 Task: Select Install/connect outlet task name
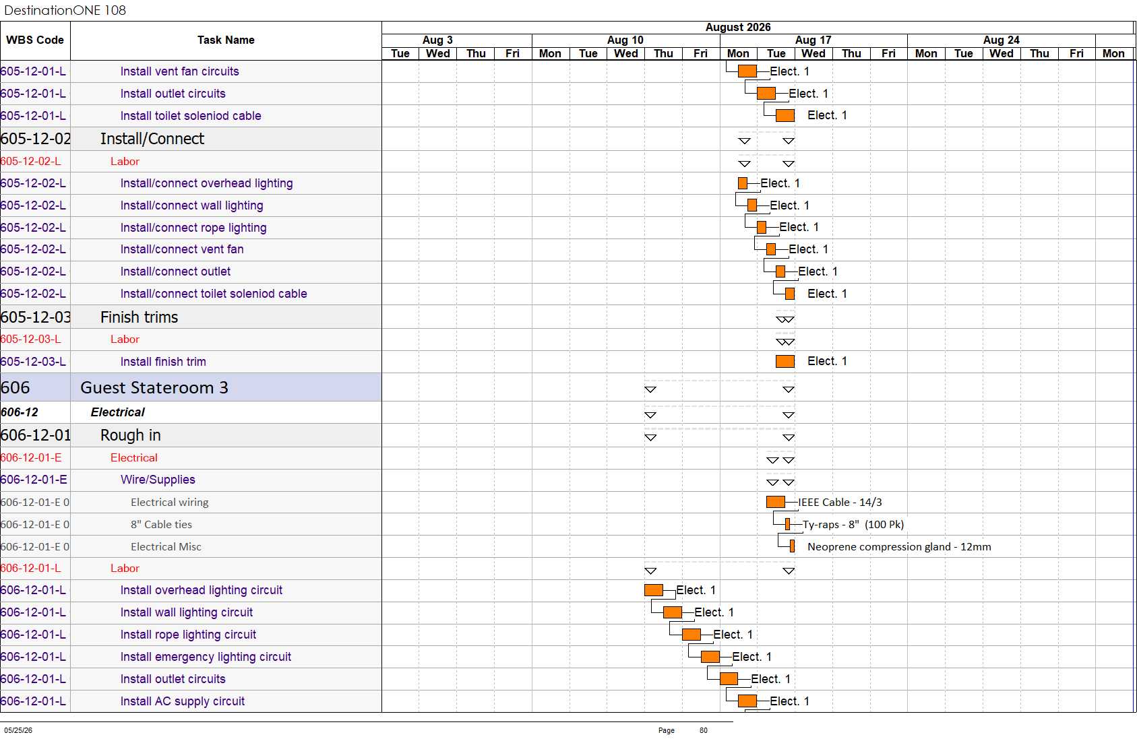(175, 271)
